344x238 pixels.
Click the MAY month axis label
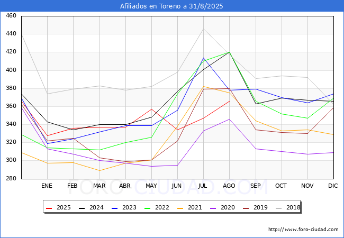[x=151, y=186]
